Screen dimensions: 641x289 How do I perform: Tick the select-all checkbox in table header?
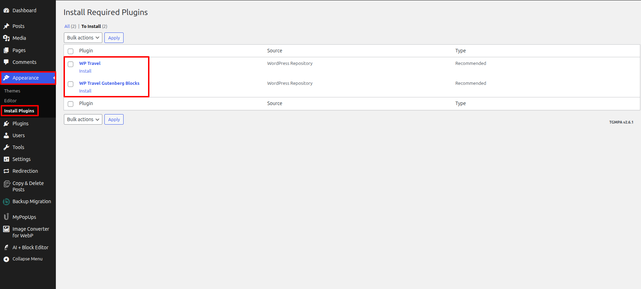click(x=71, y=51)
